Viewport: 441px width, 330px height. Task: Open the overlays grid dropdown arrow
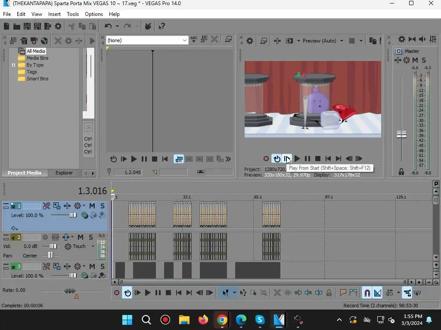click(x=361, y=41)
